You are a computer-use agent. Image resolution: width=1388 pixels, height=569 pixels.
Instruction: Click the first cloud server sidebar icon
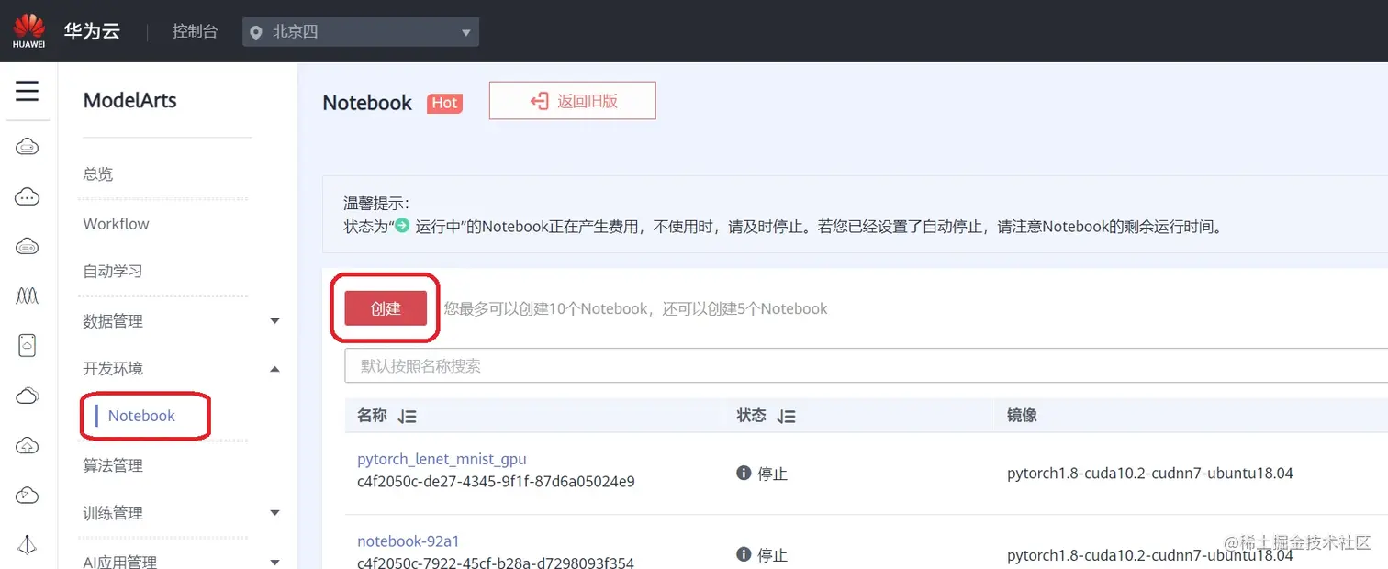click(28, 147)
